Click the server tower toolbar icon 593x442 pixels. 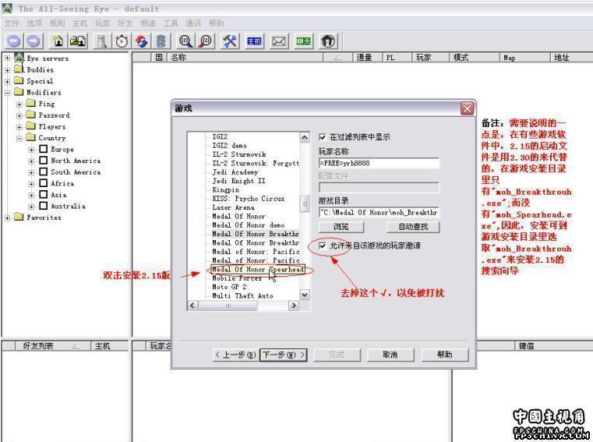pos(102,41)
